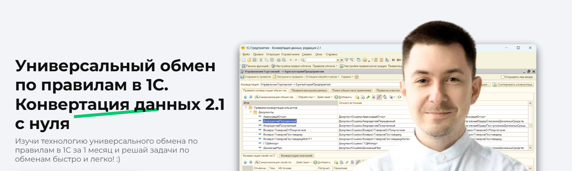Click Сохранить правила button

point(256,77)
